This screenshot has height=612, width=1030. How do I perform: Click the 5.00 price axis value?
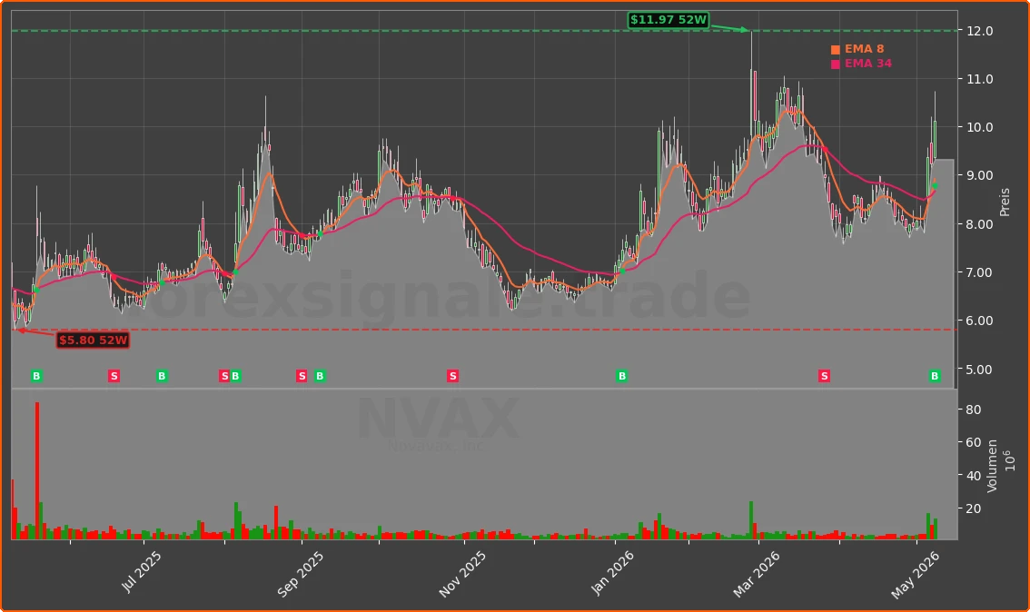click(979, 369)
